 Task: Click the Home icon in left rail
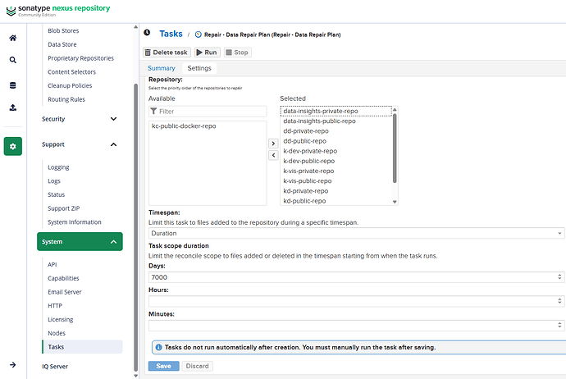coord(12,38)
